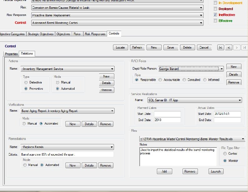Switch to Risks tab
The image size is (248, 192).
pos(77,34)
